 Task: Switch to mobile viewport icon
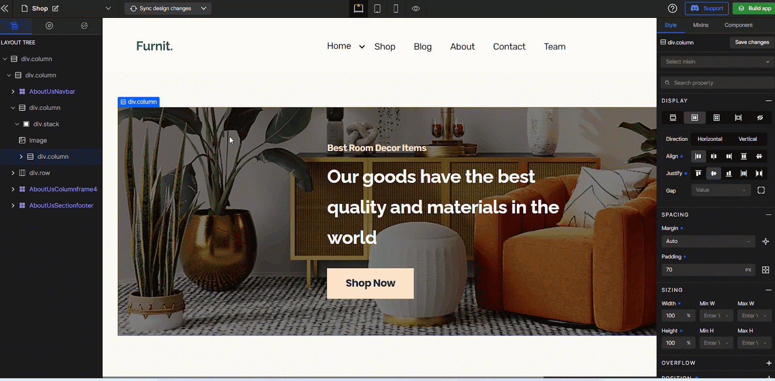(396, 8)
